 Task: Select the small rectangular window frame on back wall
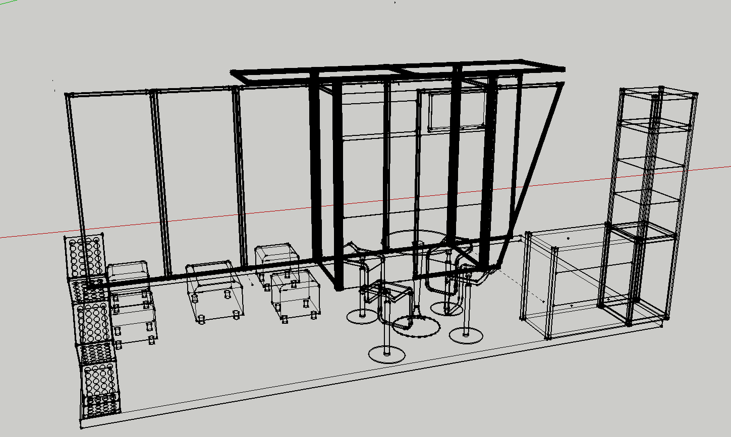[456, 111]
